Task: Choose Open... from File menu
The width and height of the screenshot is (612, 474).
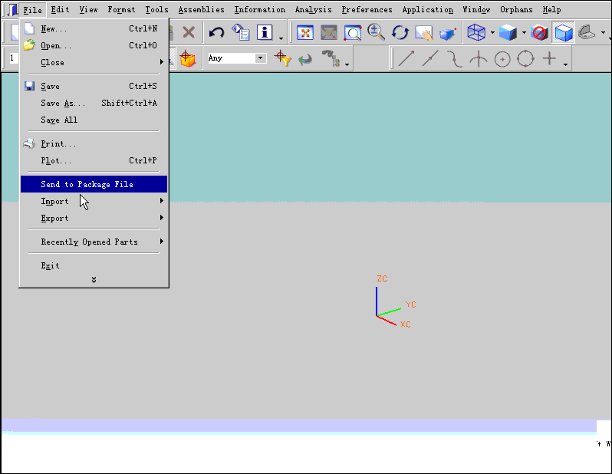Action: point(94,46)
